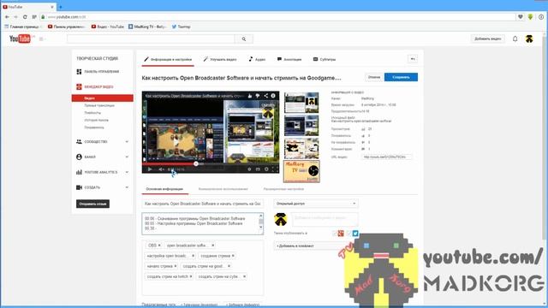Remove the 'open broadcaster softw...' tag

pyautogui.click(x=213, y=246)
